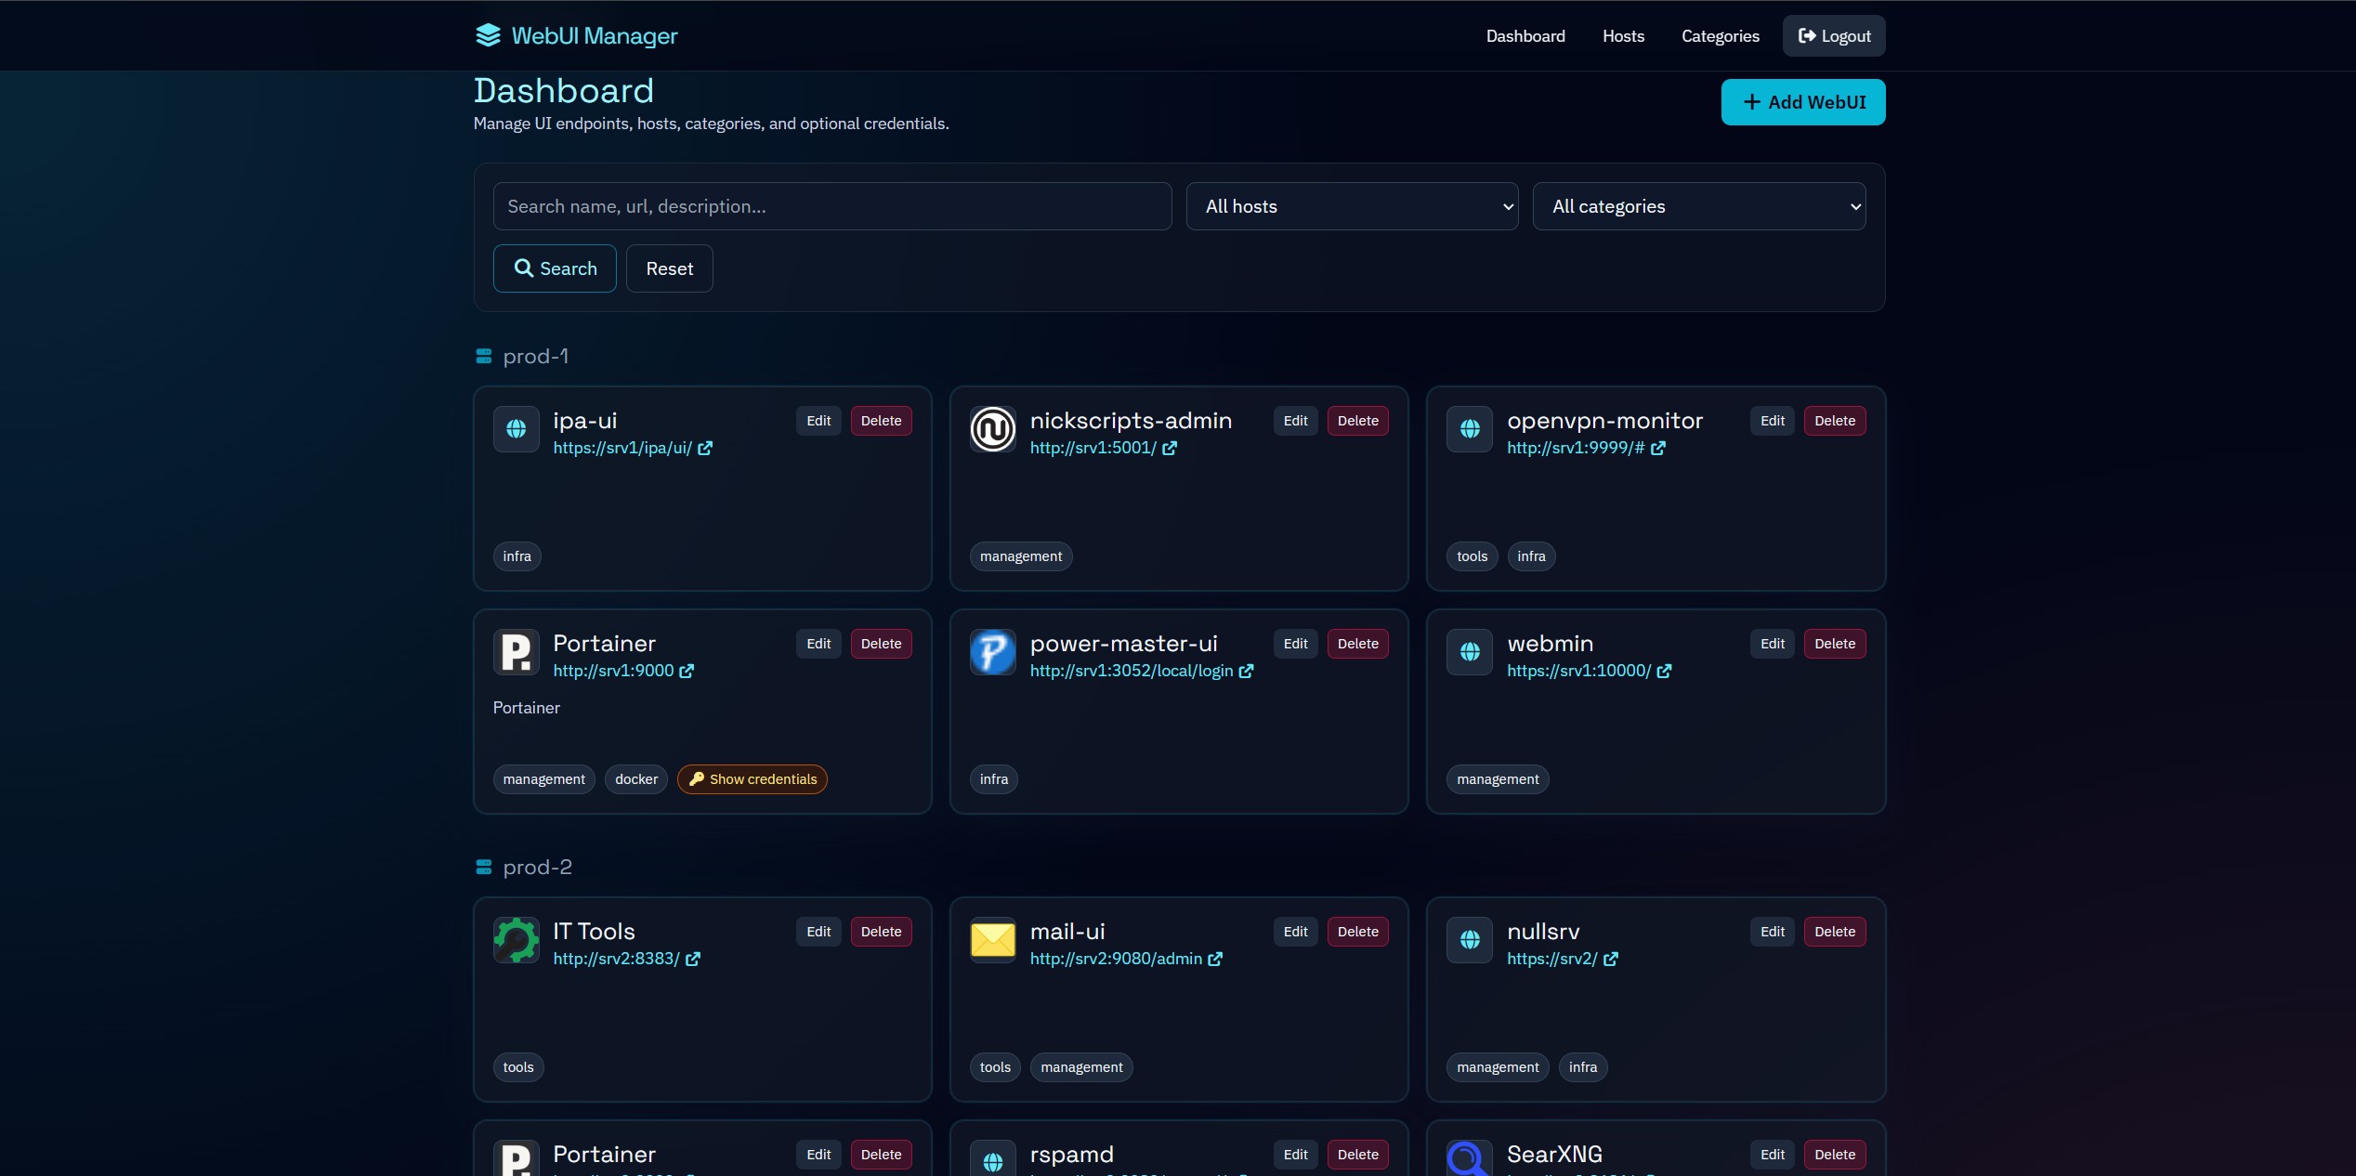Screen dimensions: 2356x1176
Task: Click the IT Tools gear icon
Action: [x=517, y=940]
